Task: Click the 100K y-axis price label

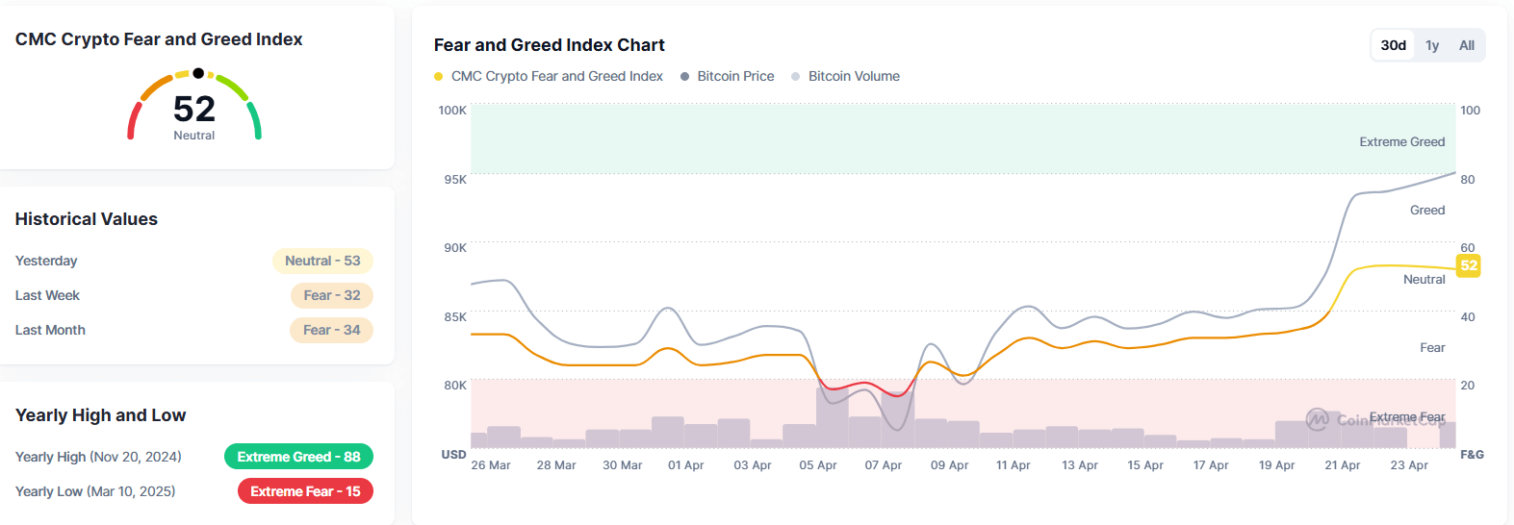Action: click(x=452, y=111)
